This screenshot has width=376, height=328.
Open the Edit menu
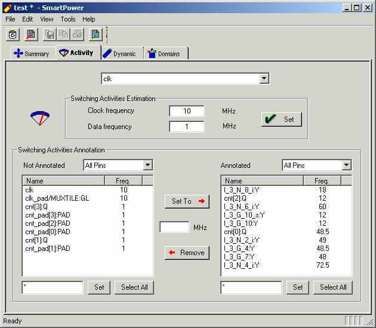[27, 19]
